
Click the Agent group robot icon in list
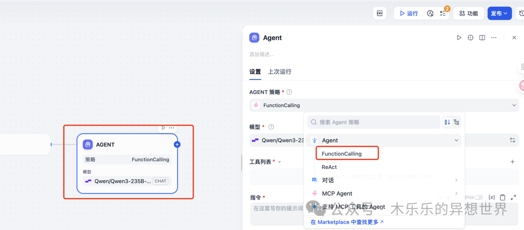tap(314, 140)
